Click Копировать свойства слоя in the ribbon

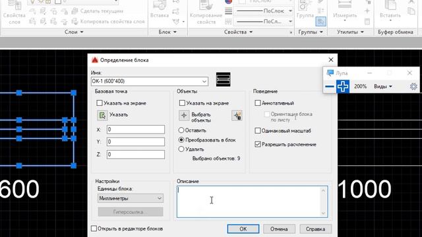tap(108, 21)
